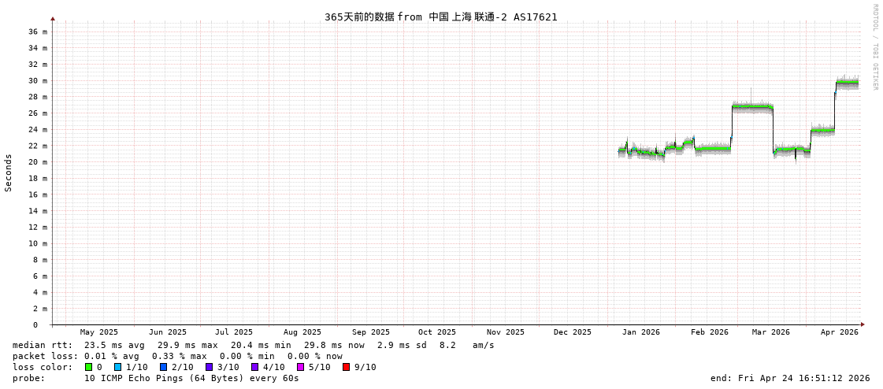This screenshot has height=389, width=883.
Task: Click the Dec 2025 x-axis label
Action: (572, 332)
